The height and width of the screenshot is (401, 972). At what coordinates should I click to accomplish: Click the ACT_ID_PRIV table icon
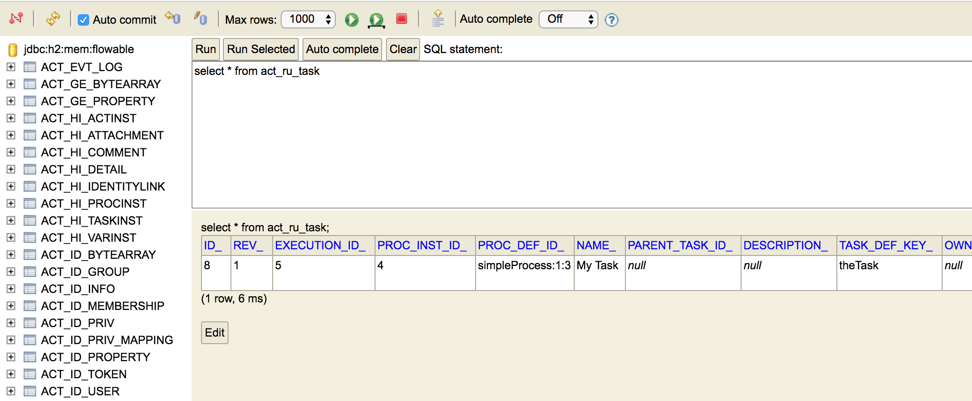point(30,323)
